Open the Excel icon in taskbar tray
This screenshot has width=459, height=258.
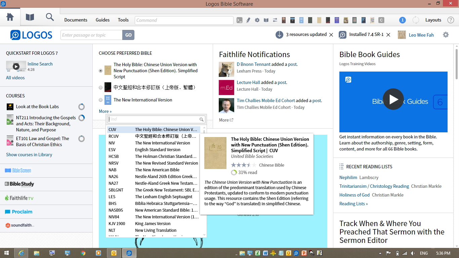click(x=258, y=253)
